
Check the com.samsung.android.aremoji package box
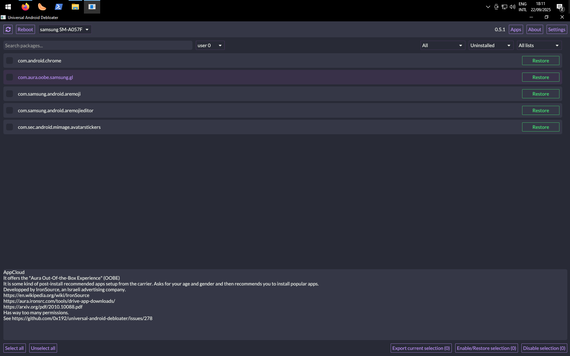(x=10, y=94)
